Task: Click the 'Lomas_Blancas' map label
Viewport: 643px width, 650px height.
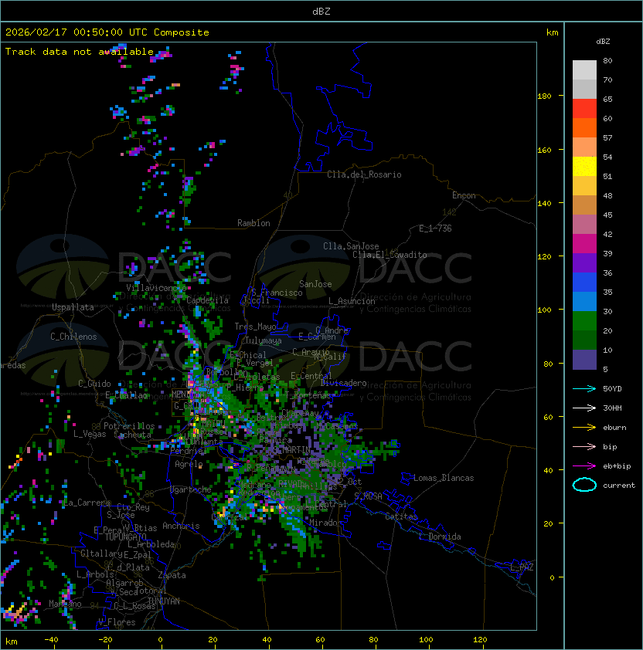Action: click(x=444, y=479)
